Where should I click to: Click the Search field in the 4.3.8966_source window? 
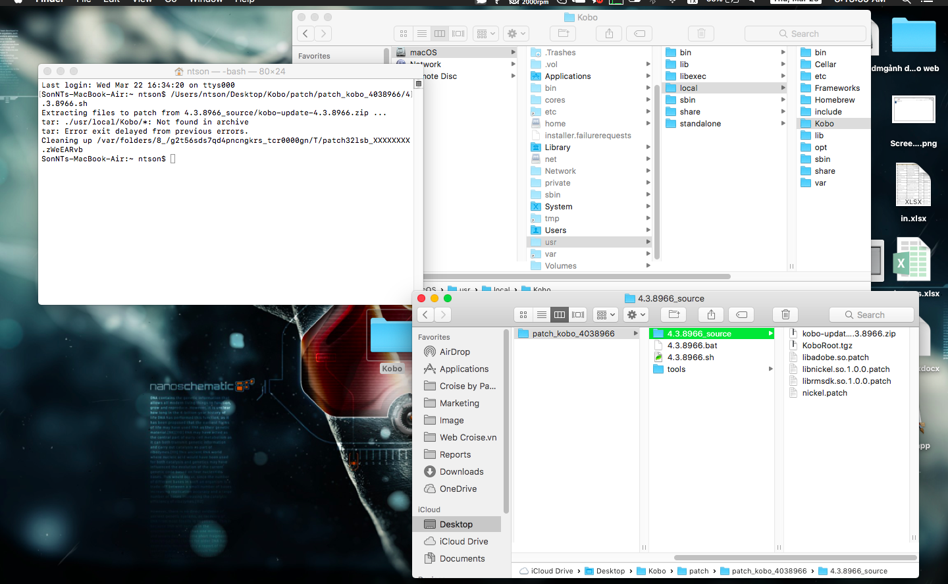coord(871,315)
